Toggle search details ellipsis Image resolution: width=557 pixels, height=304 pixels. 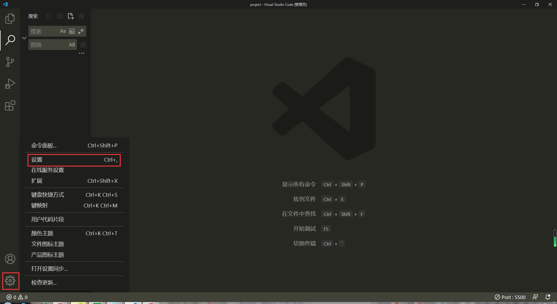(82, 53)
